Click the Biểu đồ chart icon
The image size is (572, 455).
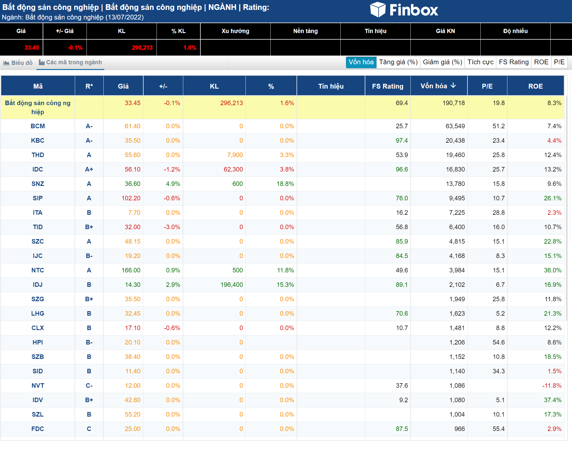[x=6, y=63]
